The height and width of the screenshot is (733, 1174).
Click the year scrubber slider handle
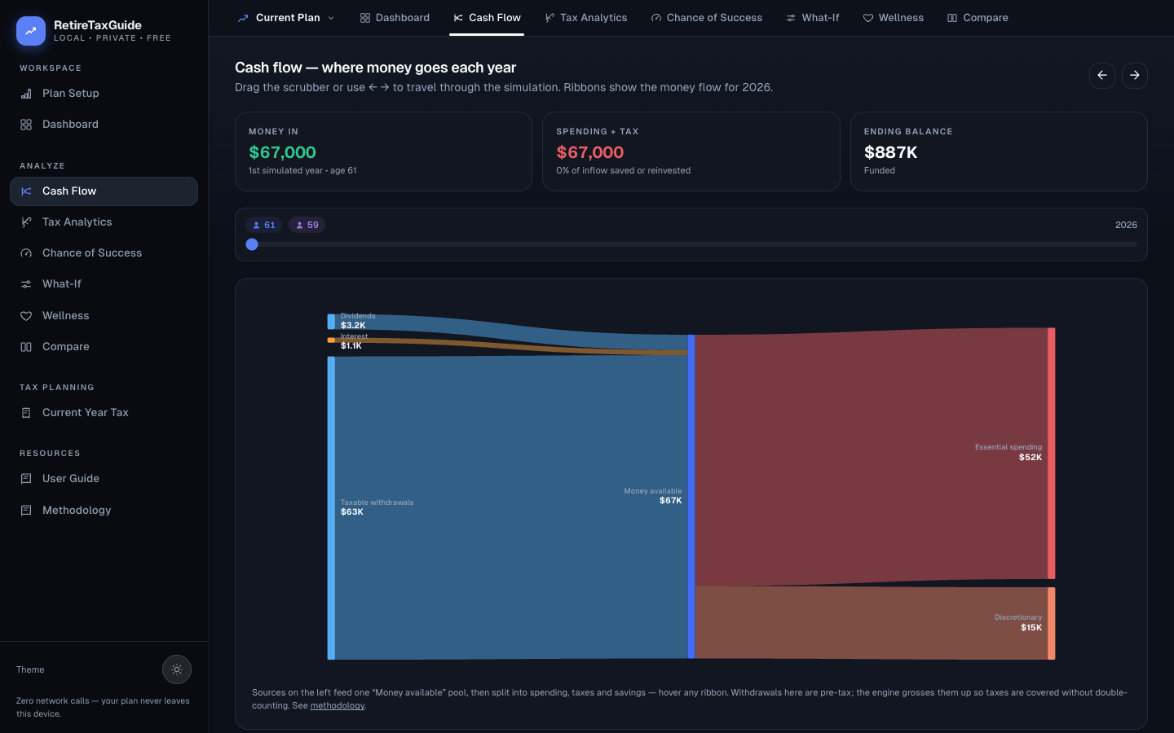point(252,244)
